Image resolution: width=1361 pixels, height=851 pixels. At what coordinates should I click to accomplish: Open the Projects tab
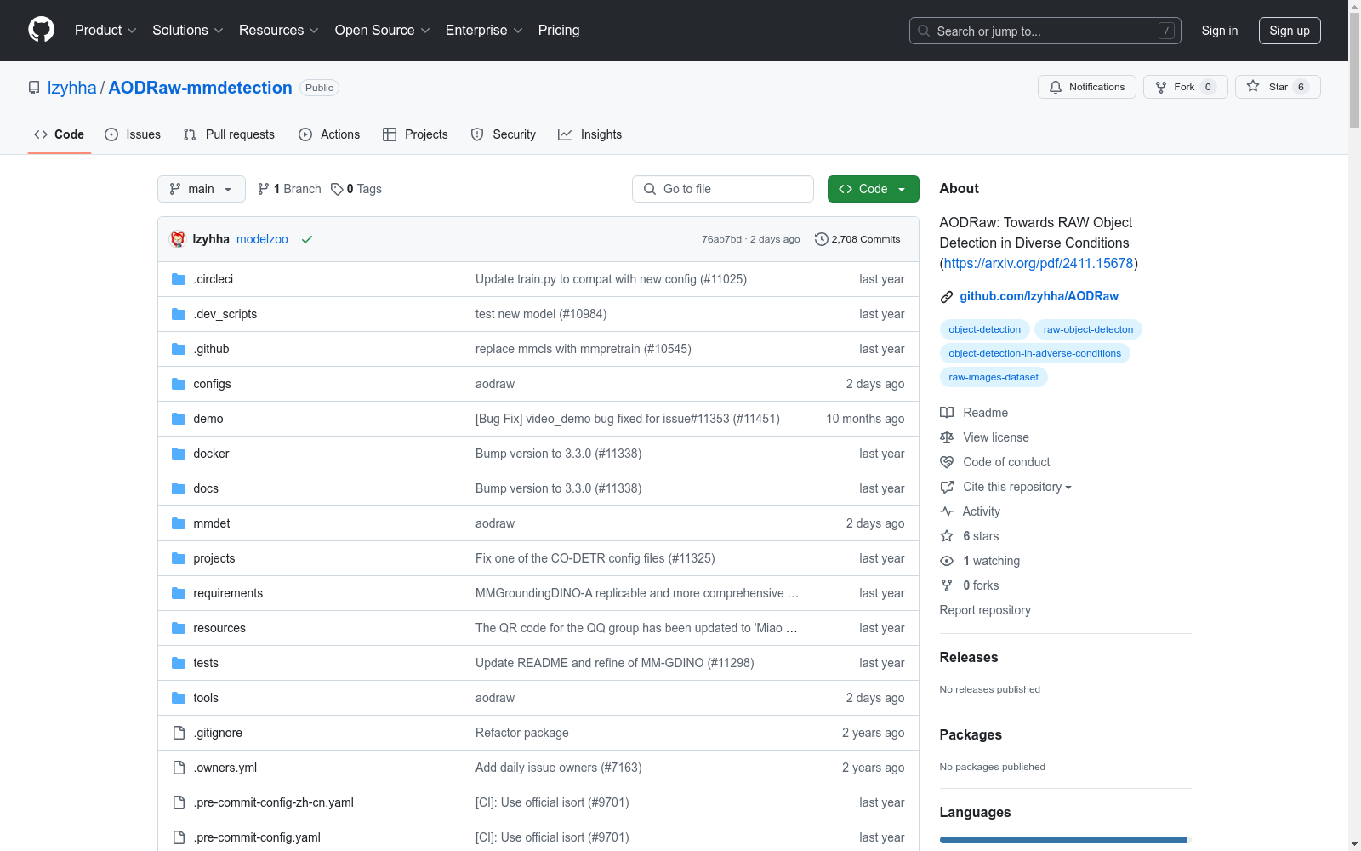pos(415,134)
